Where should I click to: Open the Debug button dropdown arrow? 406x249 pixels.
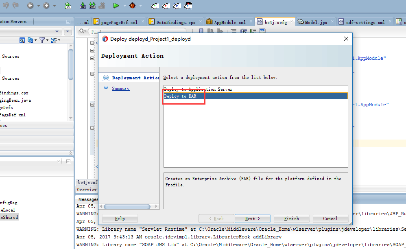141,6
